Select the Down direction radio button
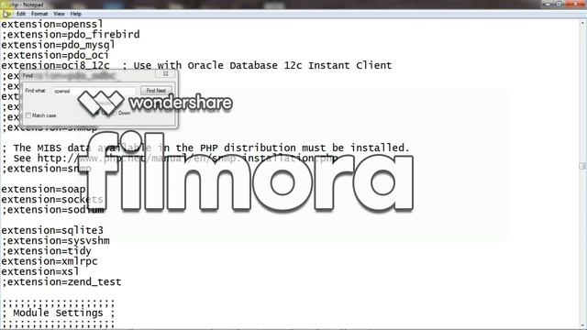 [114, 113]
